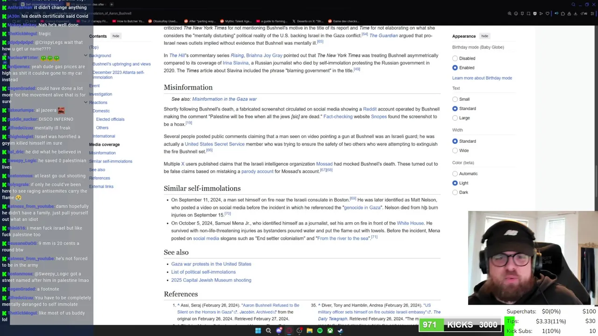Open the 'Dexerto on X' bookmark
The height and width of the screenshot is (336, 598).
pyautogui.click(x=308, y=21)
